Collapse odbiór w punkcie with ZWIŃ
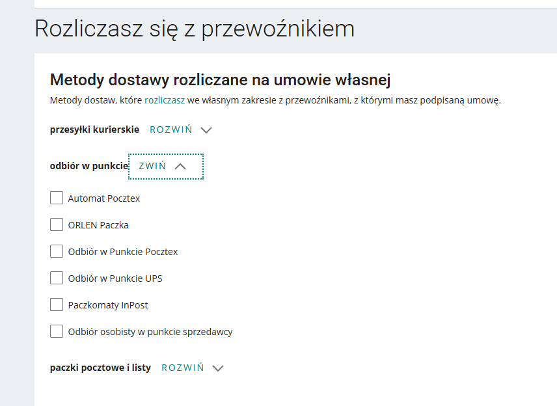The image size is (557, 406). point(152,166)
